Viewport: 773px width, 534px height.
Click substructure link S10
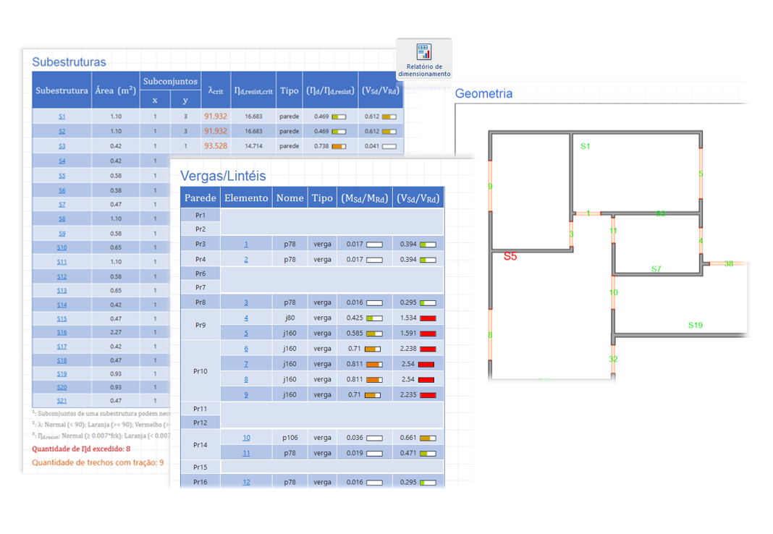(62, 247)
